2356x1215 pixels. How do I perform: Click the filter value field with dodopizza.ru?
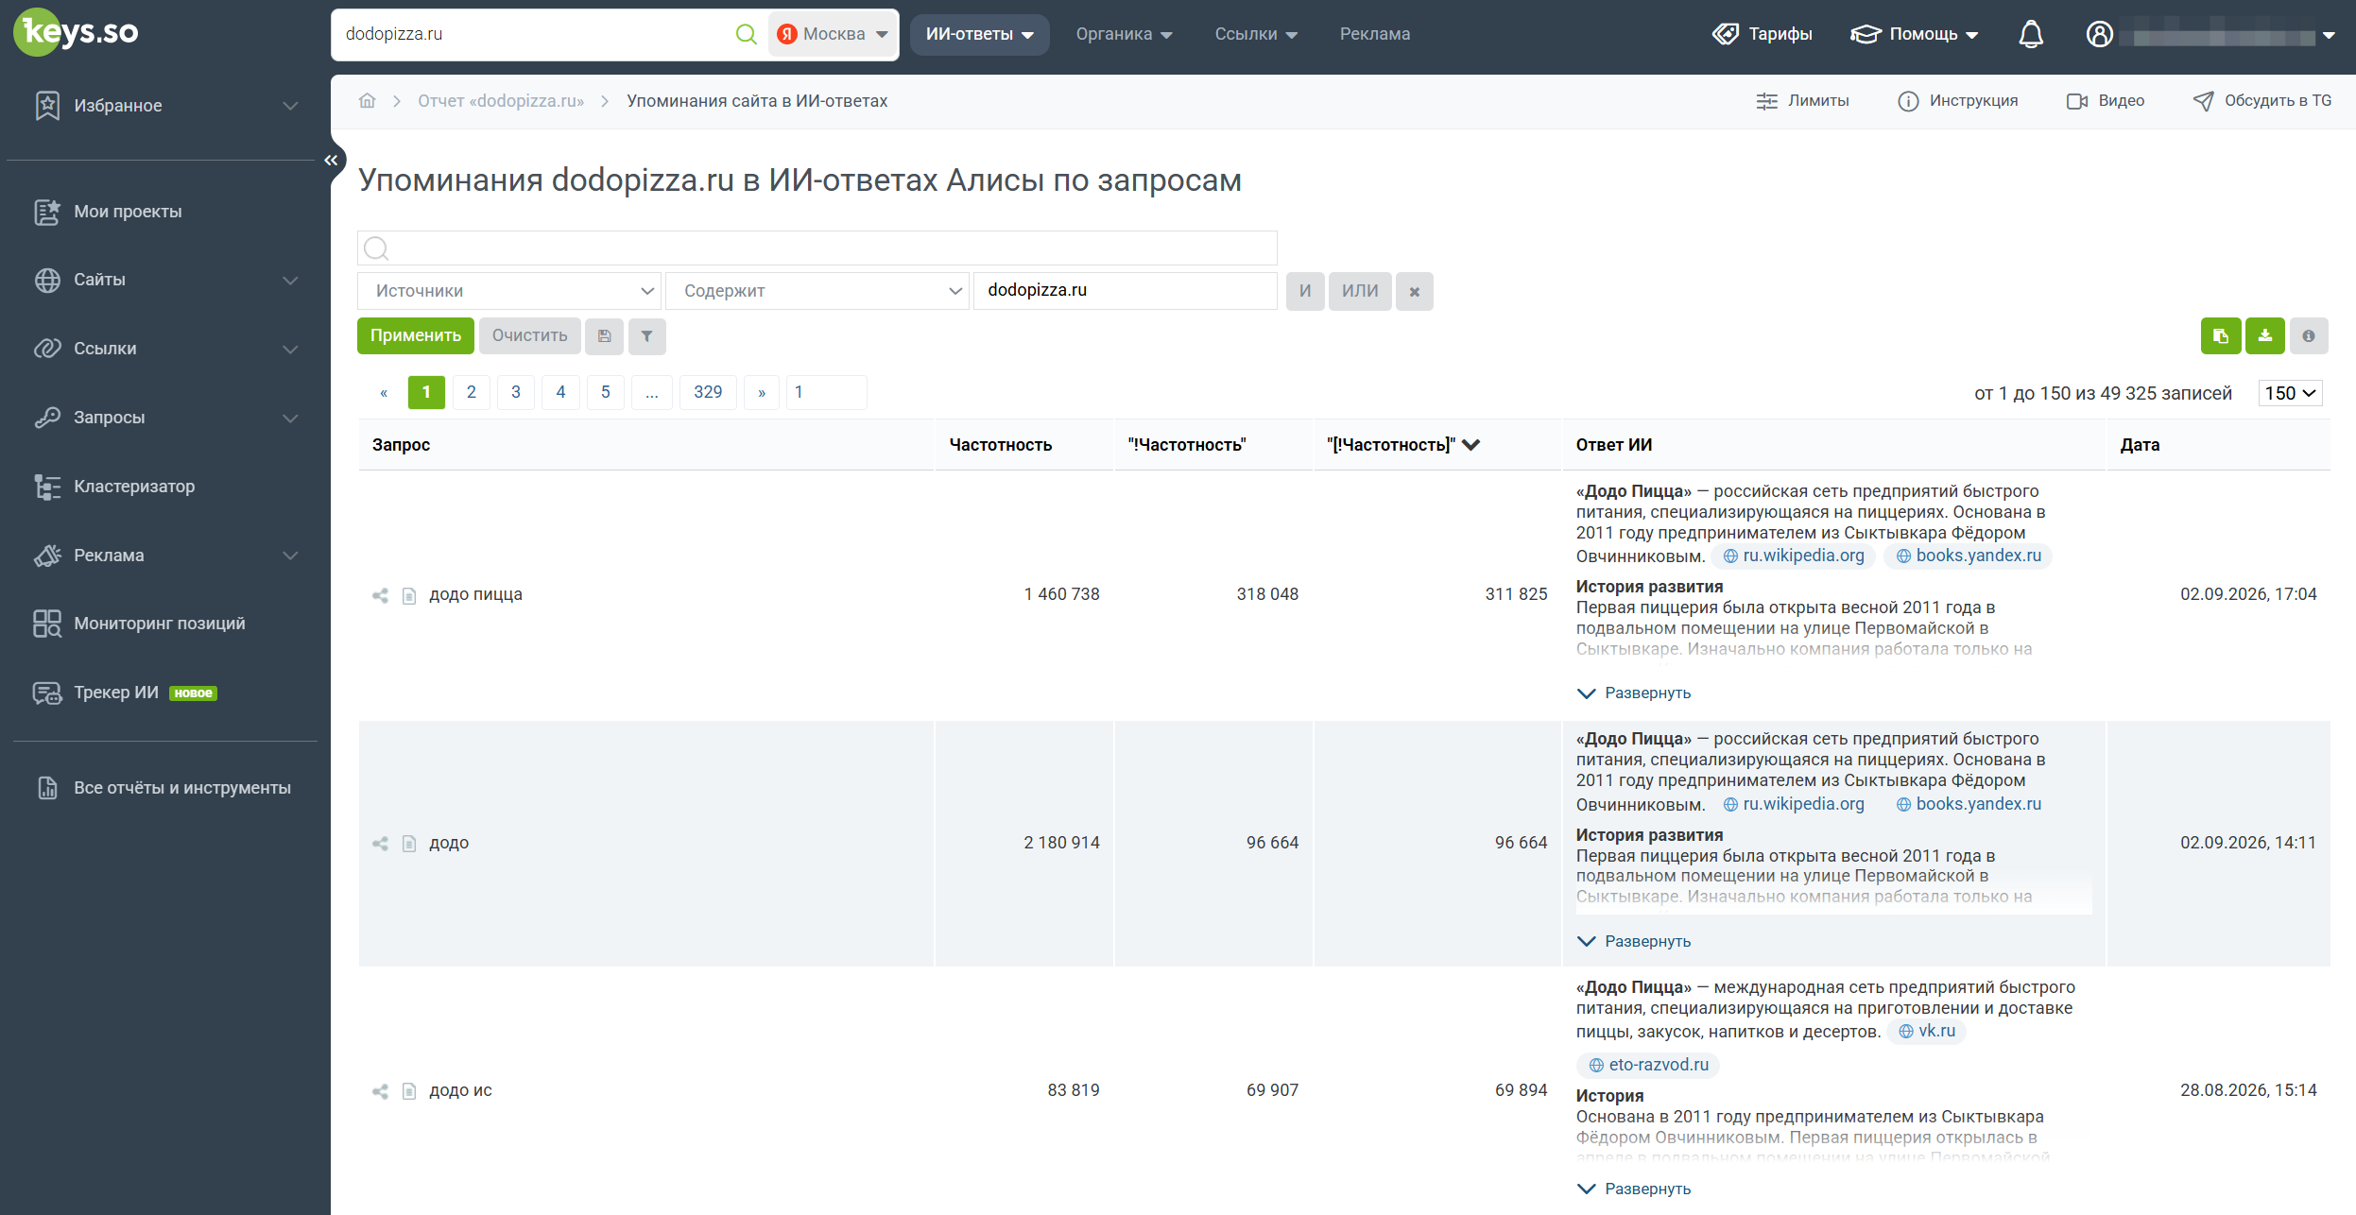click(x=1125, y=291)
